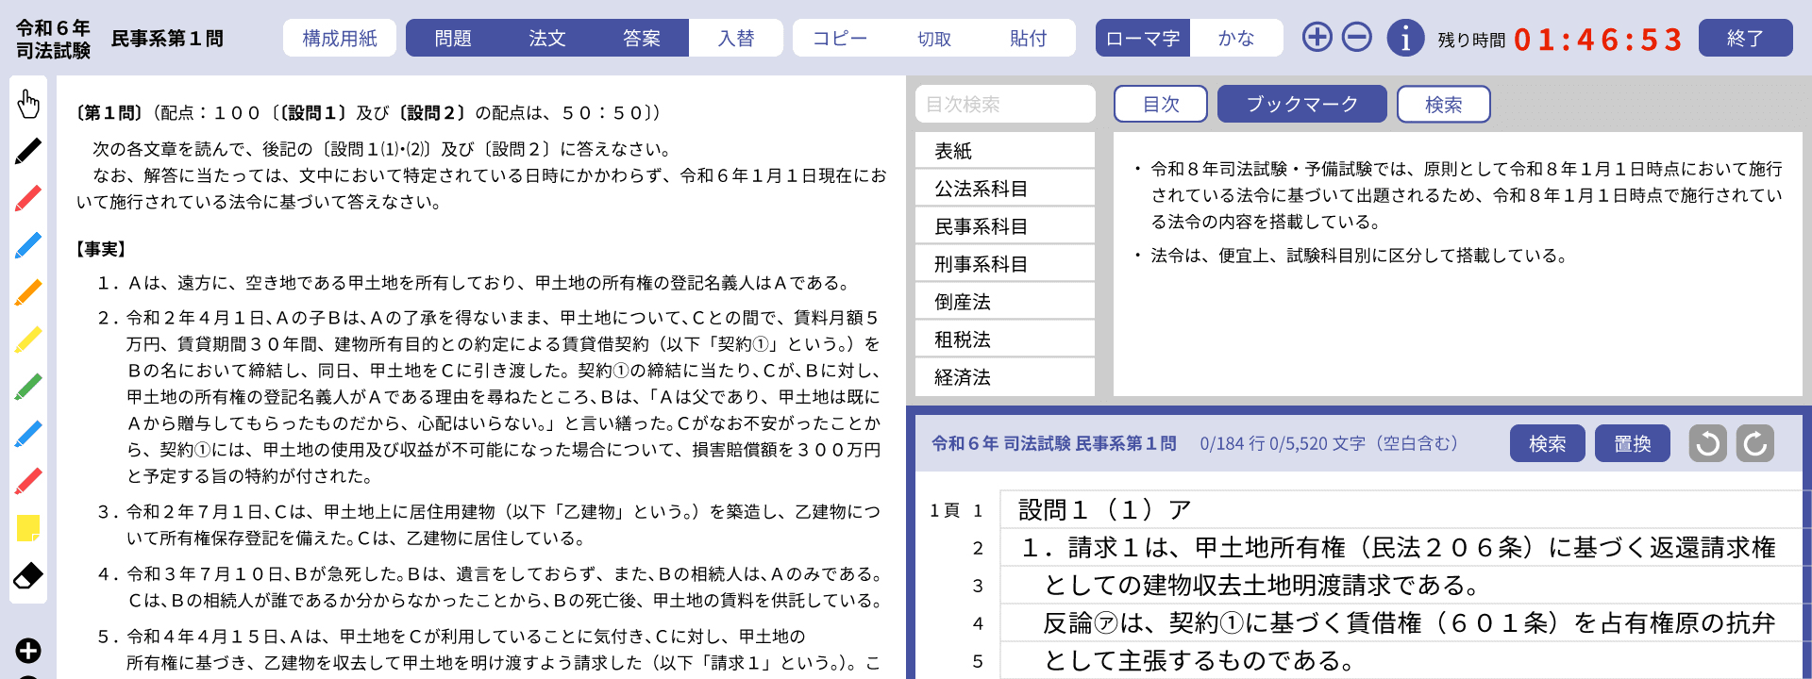The width and height of the screenshot is (1812, 679).
Task: Zoom in with the plus magnifier icon
Action: click(1317, 38)
